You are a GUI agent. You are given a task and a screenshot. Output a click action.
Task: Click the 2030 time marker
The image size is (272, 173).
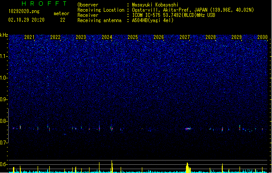coord(262,37)
